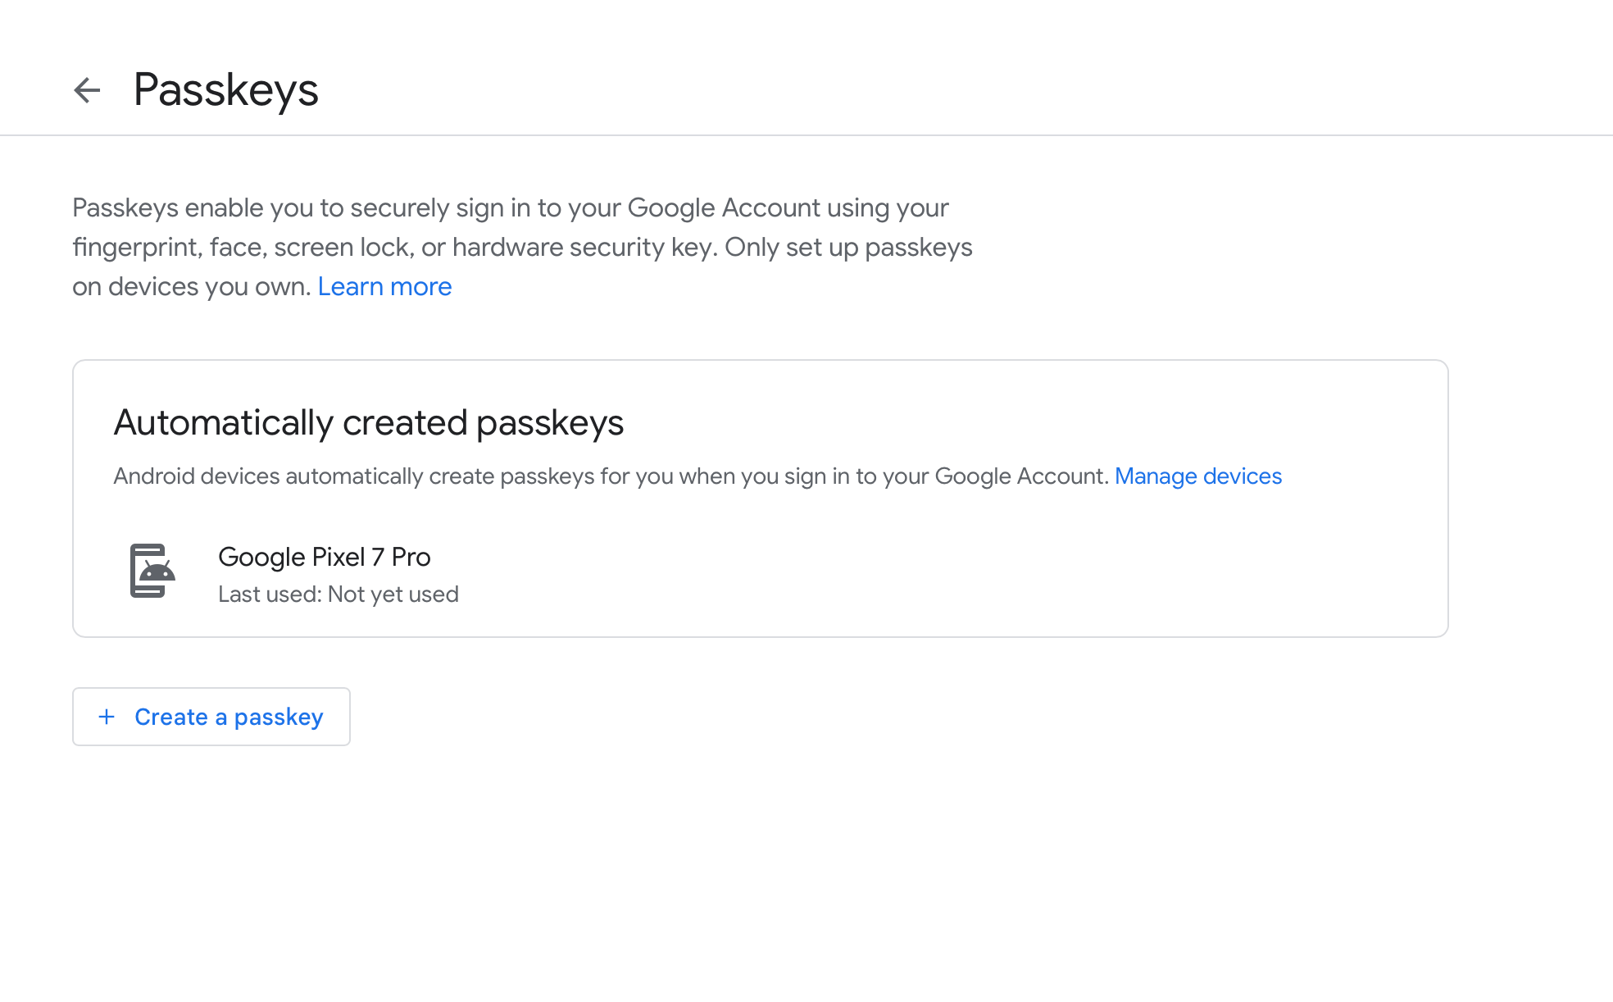The width and height of the screenshot is (1613, 1002).
Task: Click the Last used: Not yet used text
Action: (339, 594)
